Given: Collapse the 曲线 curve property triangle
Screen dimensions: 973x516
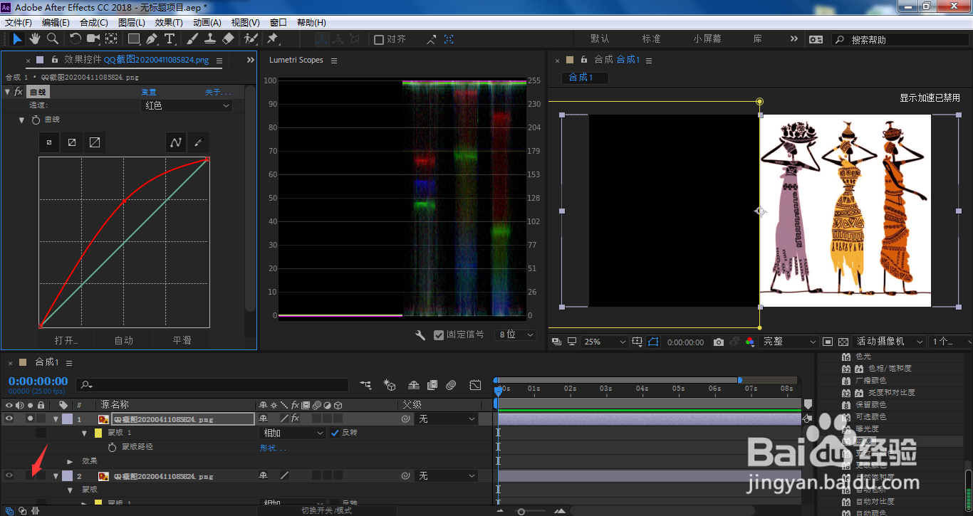Looking at the screenshot, I should (21, 120).
